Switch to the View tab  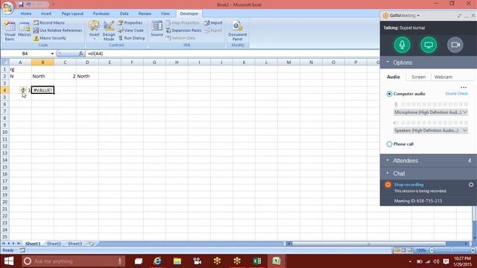tap(165, 13)
